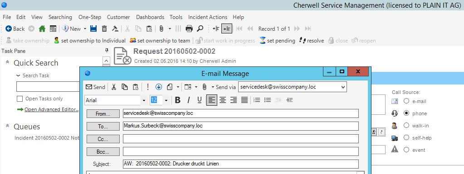Open the Dashboards menu
The height and width of the screenshot is (174, 464).
click(150, 17)
